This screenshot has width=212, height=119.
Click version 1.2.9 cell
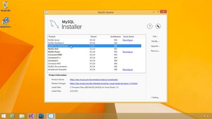(92, 46)
